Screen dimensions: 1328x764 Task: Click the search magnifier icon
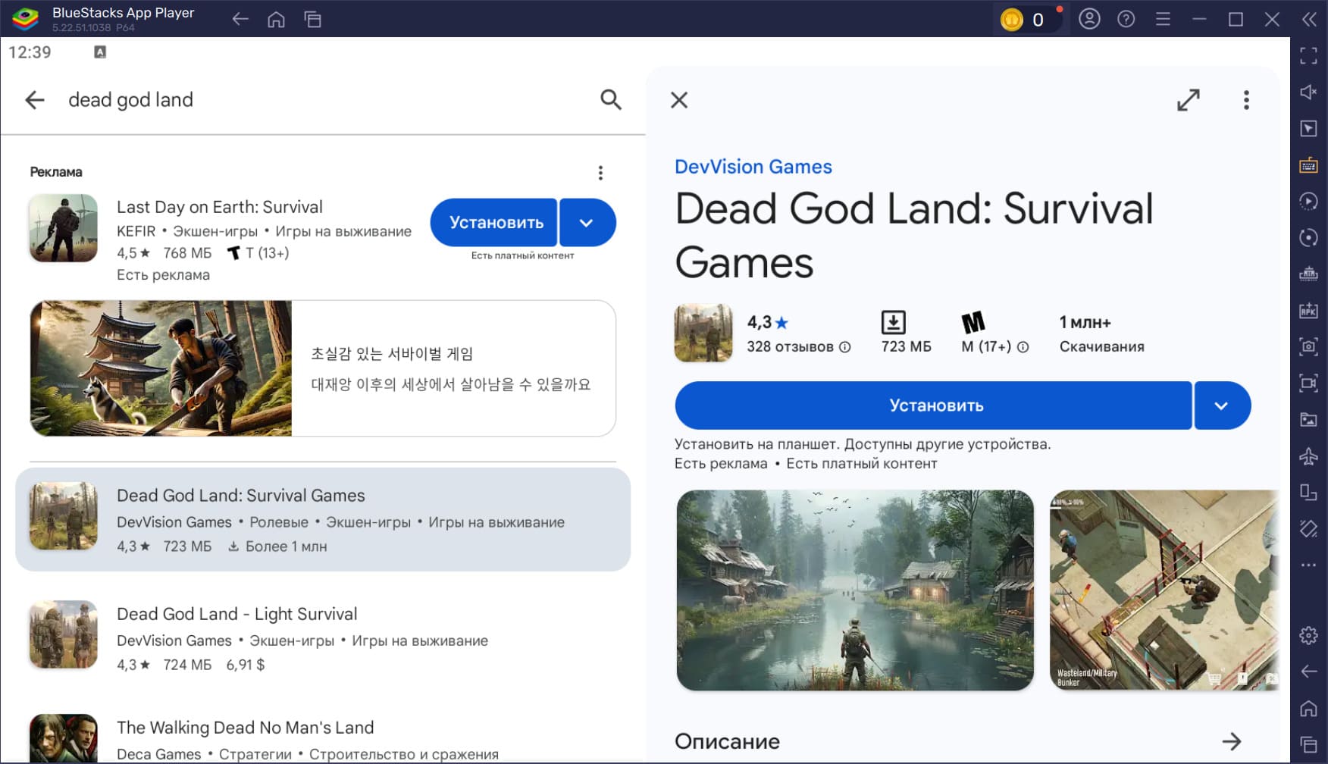point(611,99)
